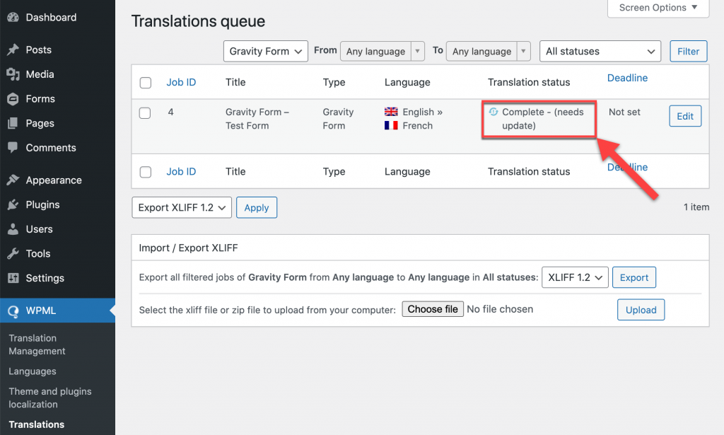Go to WPML Languages submenu
Screen dimensions: 724x435
pyautogui.click(x=33, y=371)
